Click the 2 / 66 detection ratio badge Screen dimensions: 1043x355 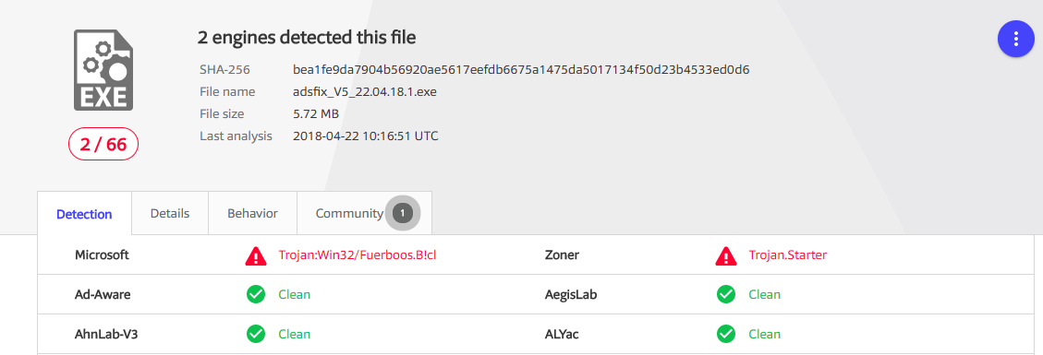[x=103, y=145]
